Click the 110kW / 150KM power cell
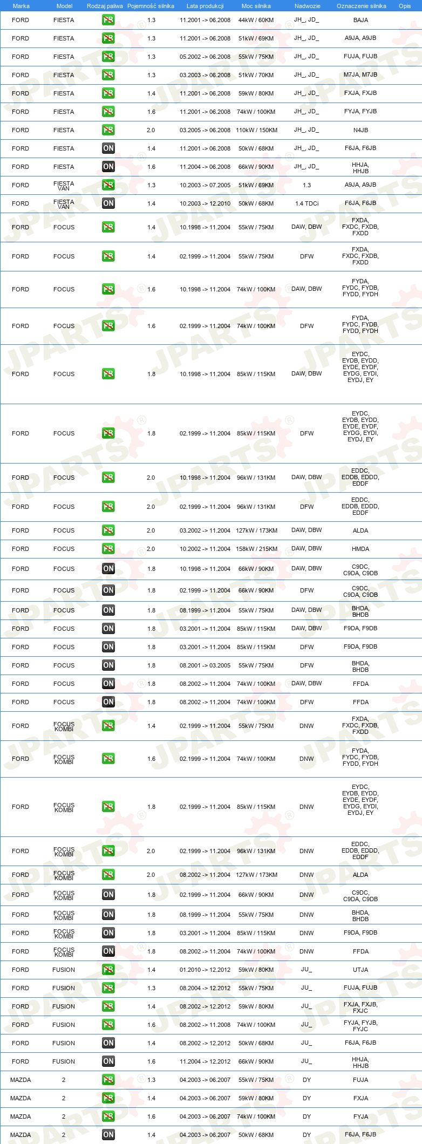The width and height of the screenshot is (422, 1144). pyautogui.click(x=256, y=130)
